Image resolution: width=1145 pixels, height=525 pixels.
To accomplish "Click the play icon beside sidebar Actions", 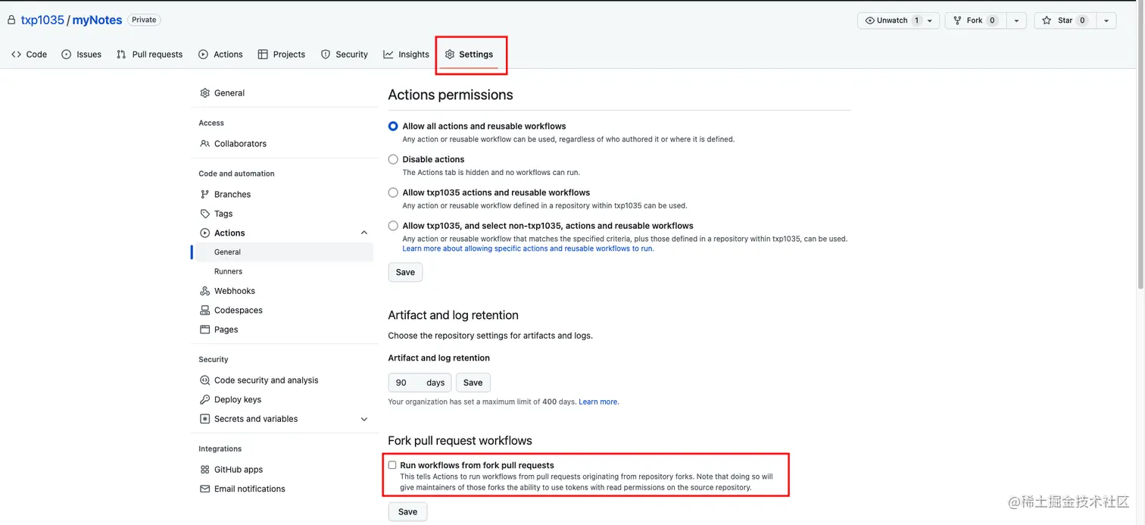I will pyautogui.click(x=204, y=233).
